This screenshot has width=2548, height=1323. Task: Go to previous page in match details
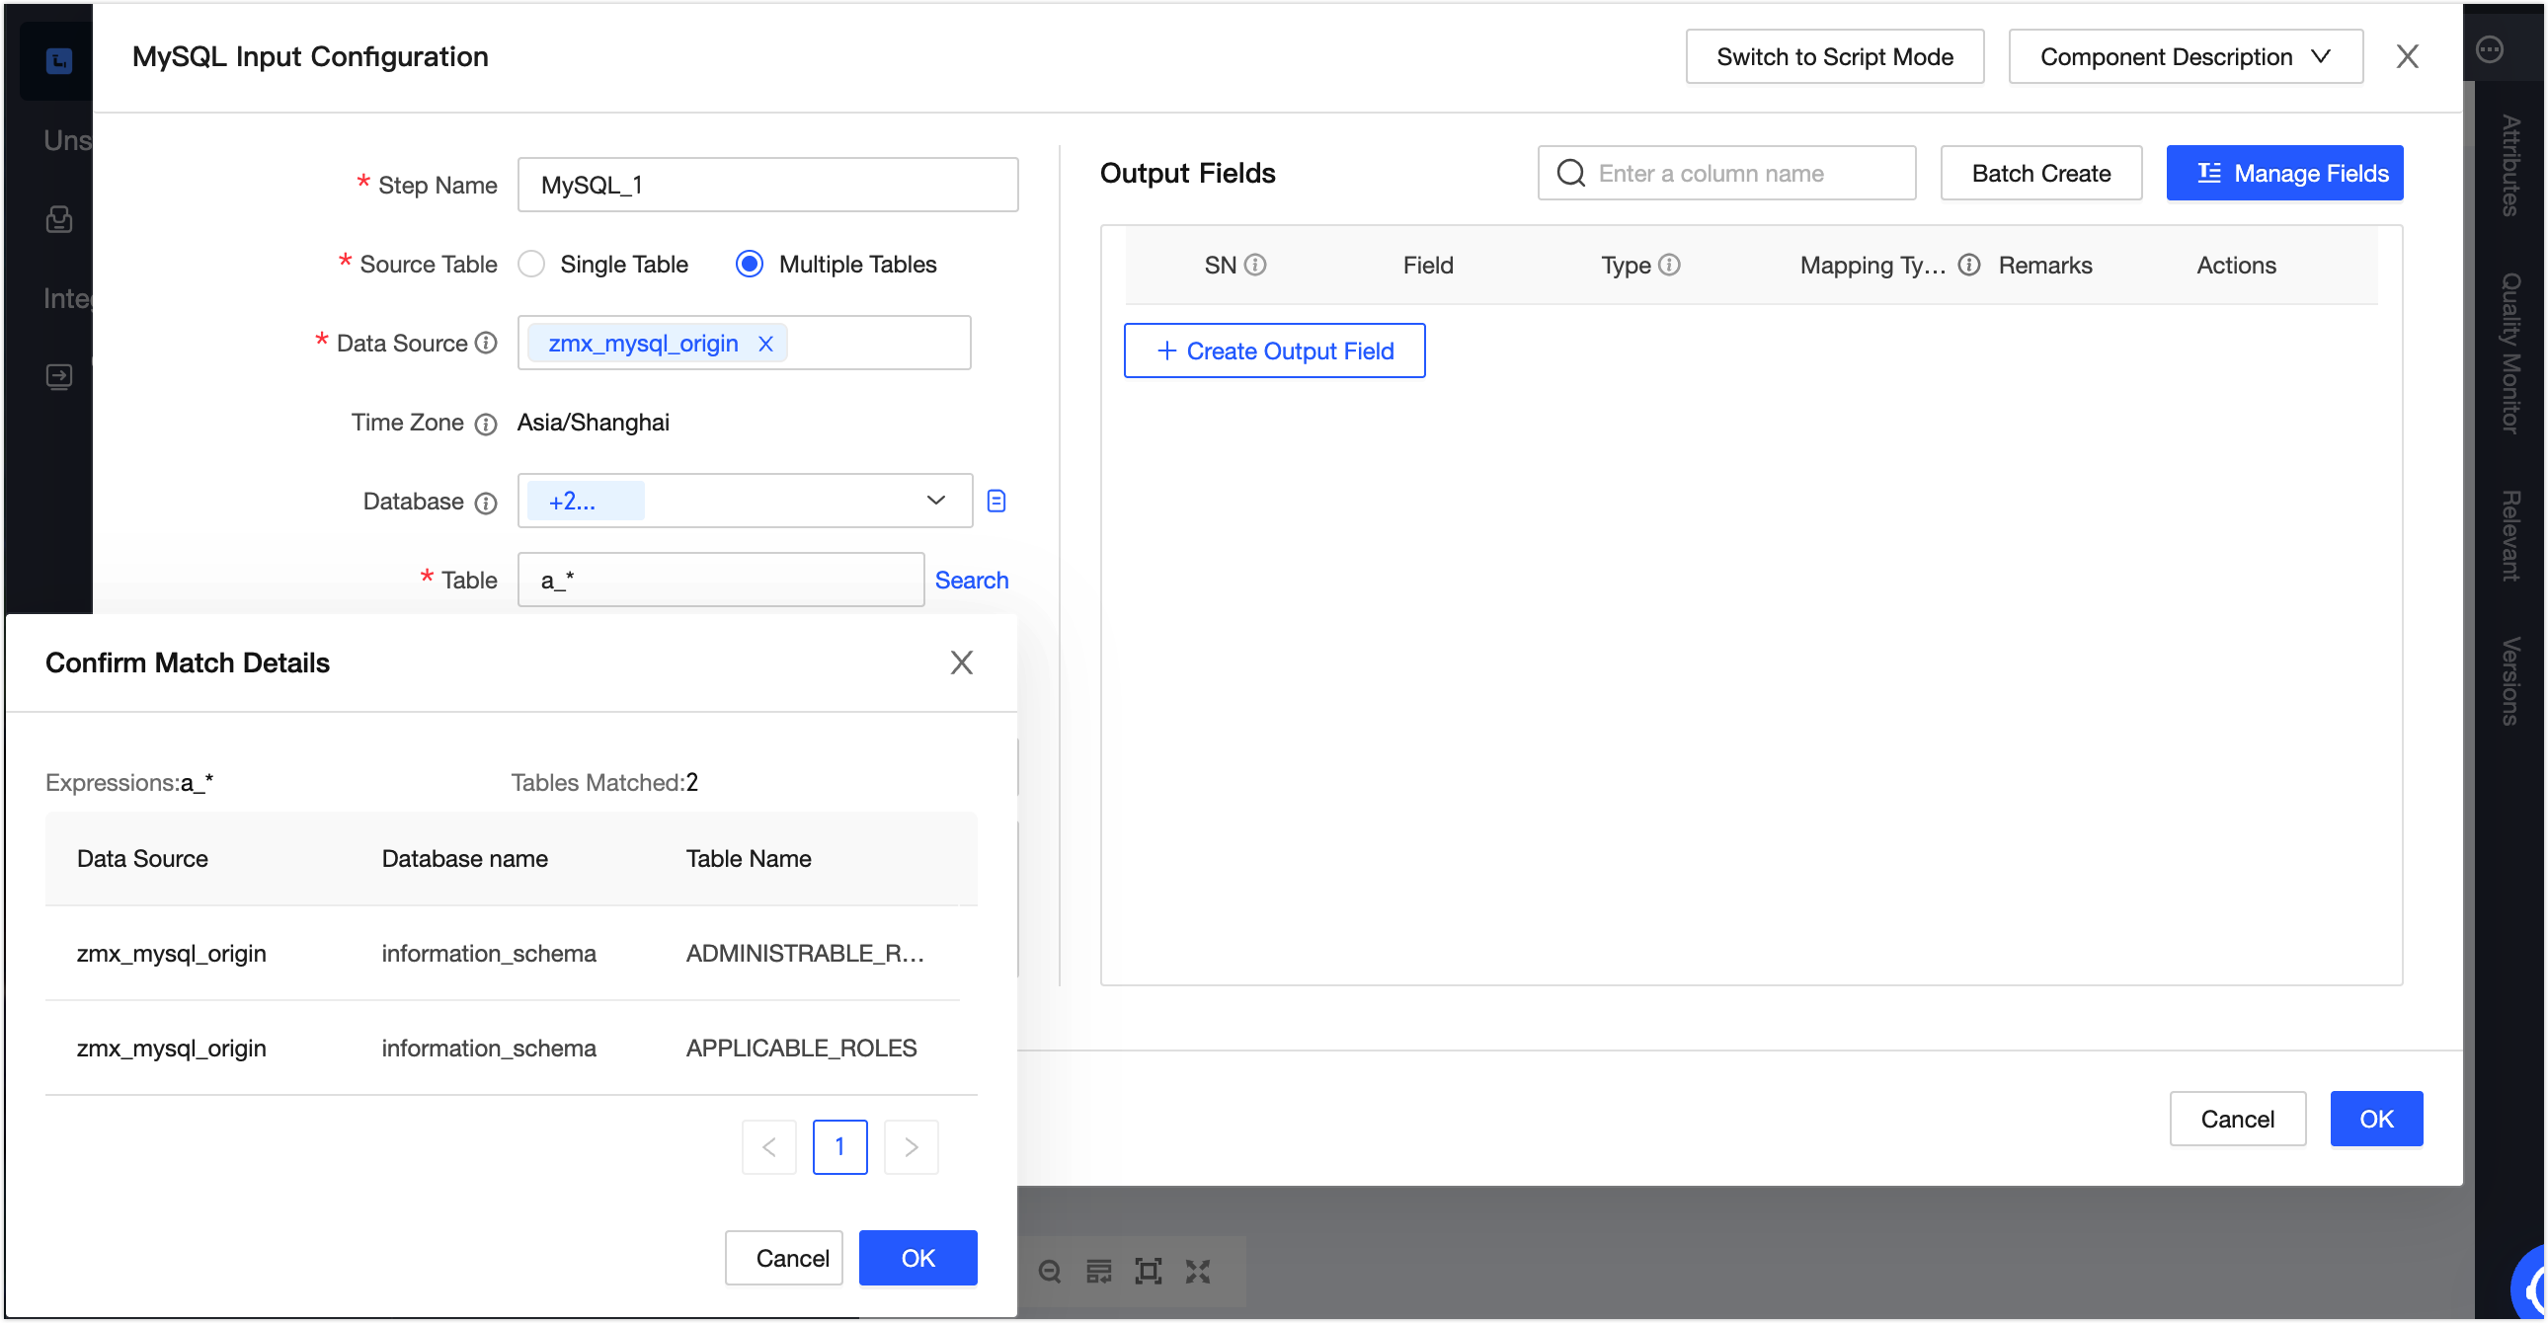[x=769, y=1147]
